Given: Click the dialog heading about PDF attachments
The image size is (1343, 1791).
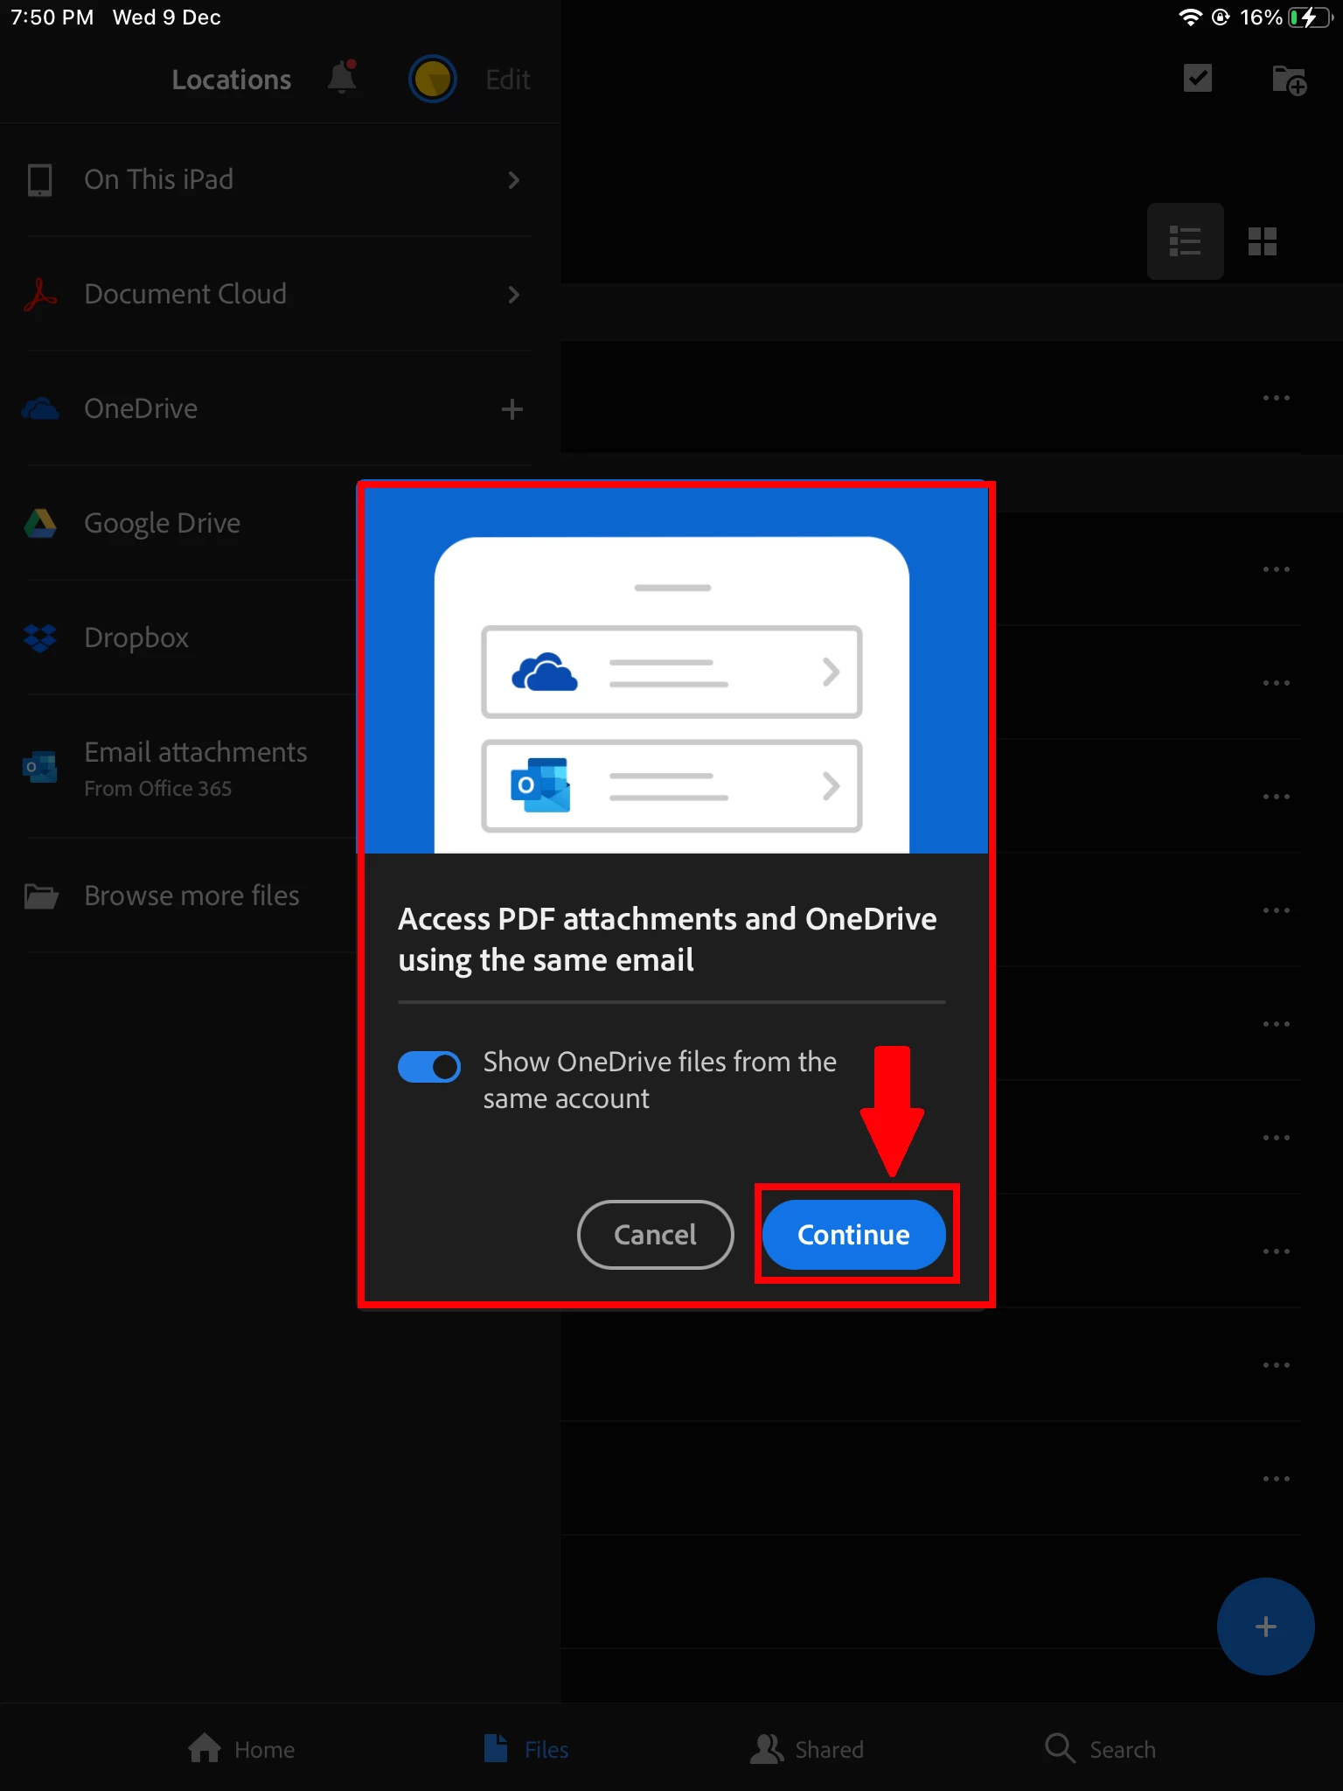Looking at the screenshot, I should [667, 939].
